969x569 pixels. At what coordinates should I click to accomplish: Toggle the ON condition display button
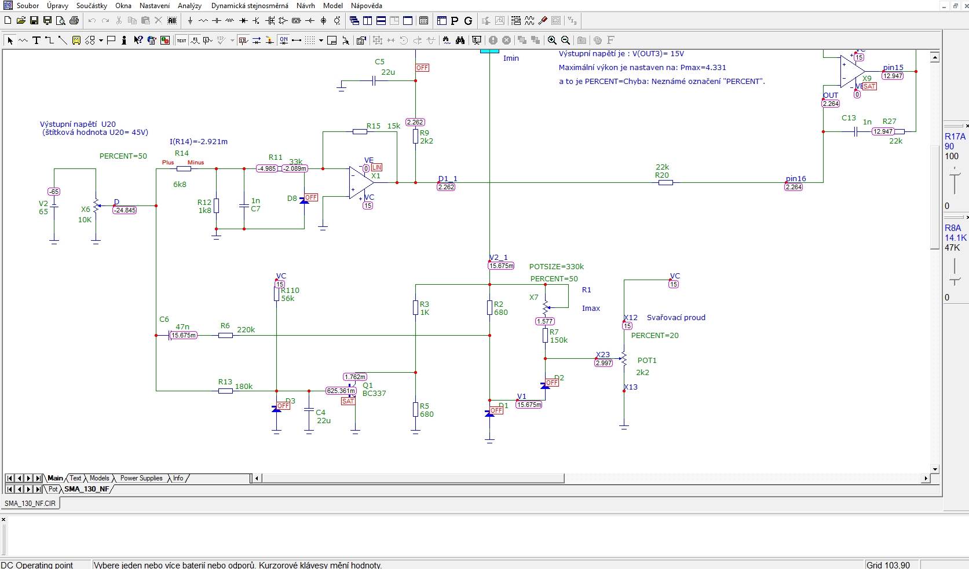click(283, 41)
